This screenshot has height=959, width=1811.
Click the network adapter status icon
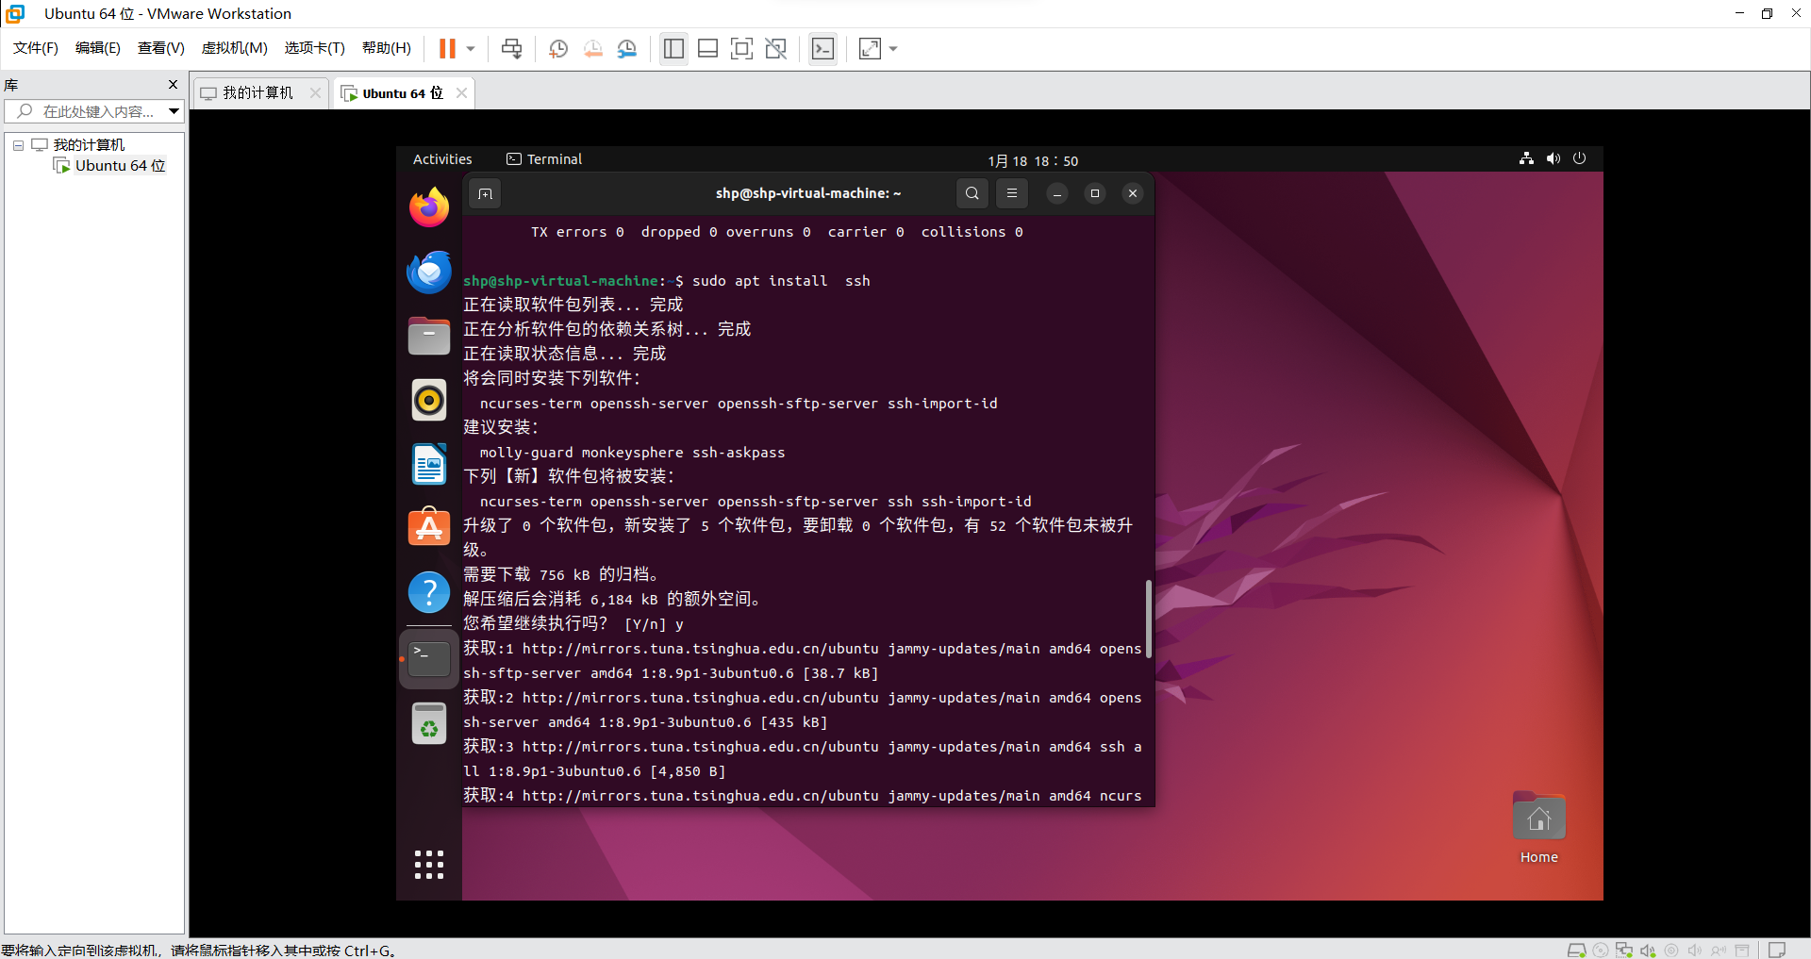[1624, 950]
